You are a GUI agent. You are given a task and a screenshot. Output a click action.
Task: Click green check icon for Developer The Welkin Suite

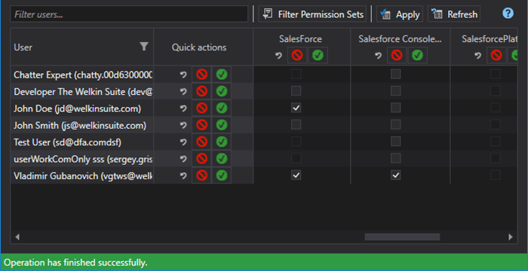(222, 91)
